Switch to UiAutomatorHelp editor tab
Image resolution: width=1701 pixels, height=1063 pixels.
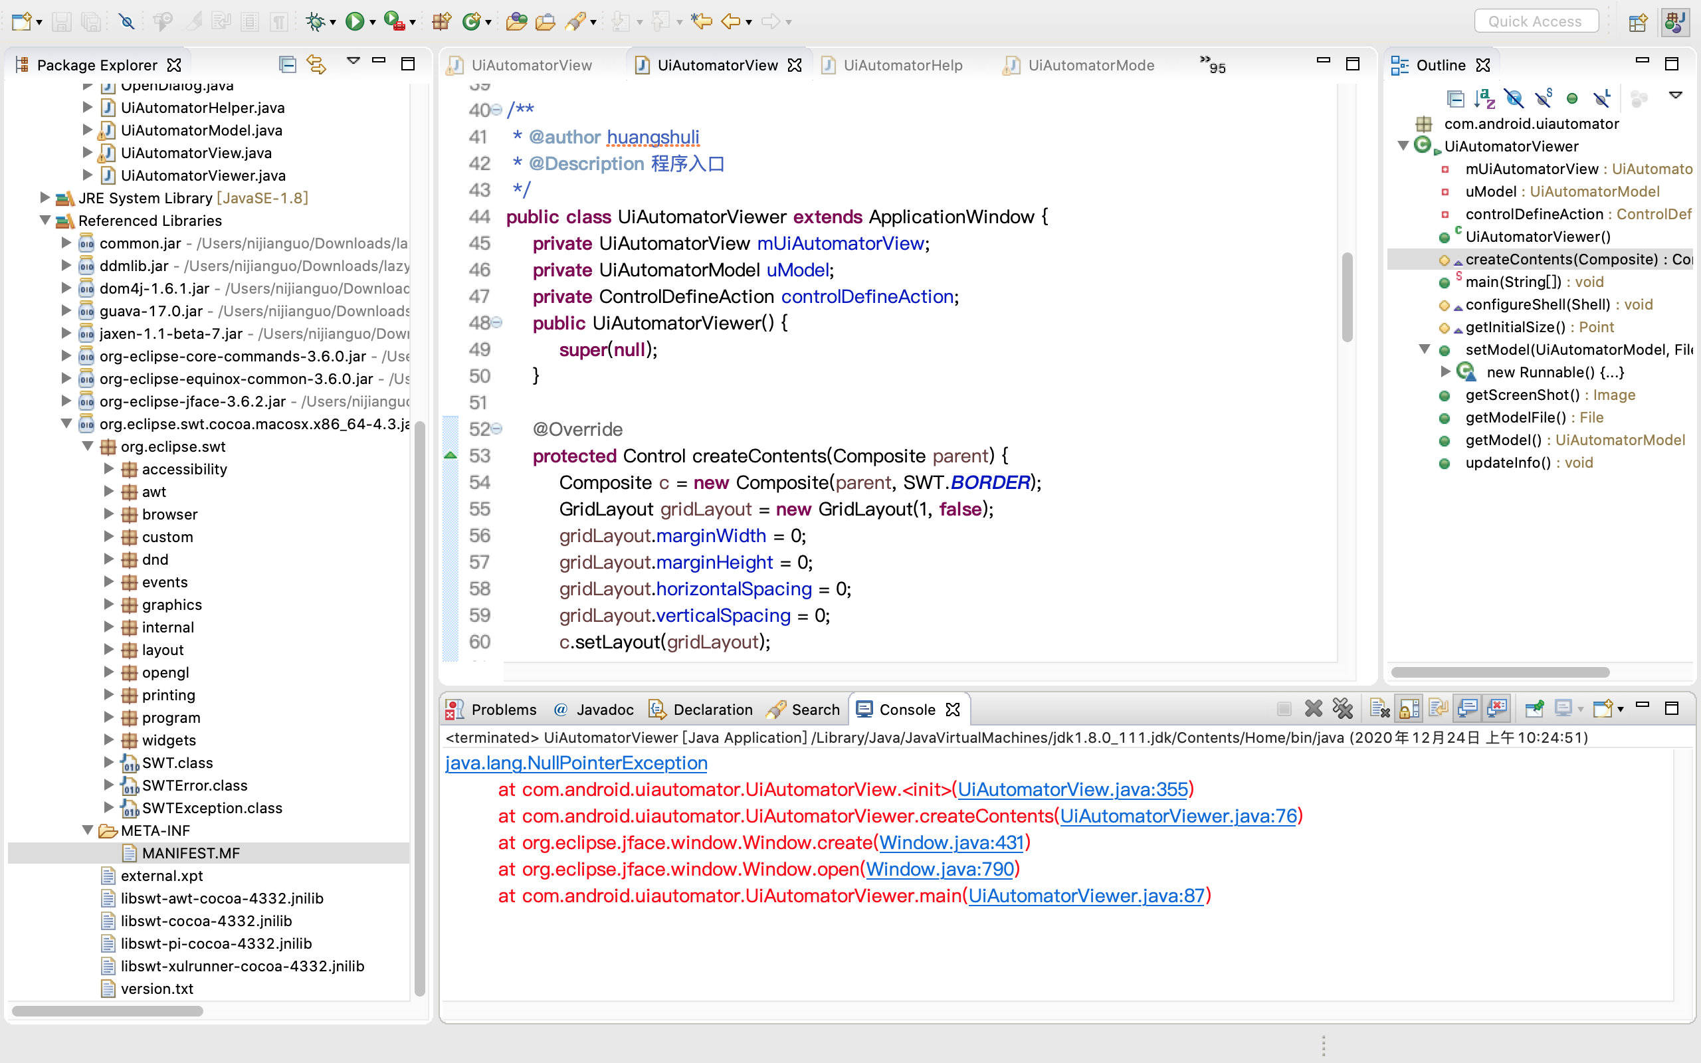coord(902,64)
